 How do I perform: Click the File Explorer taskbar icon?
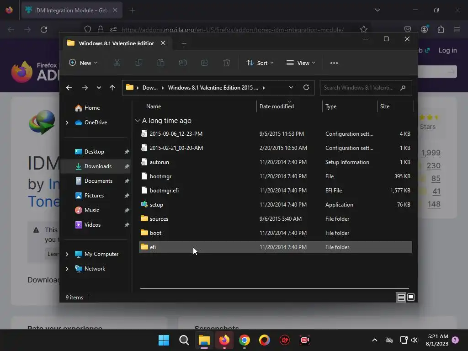click(204, 340)
